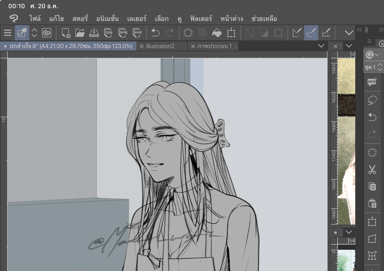The image size is (384, 271).
Task: Toggle the finger touch-gesture mode button
Action: [x=22, y=33]
